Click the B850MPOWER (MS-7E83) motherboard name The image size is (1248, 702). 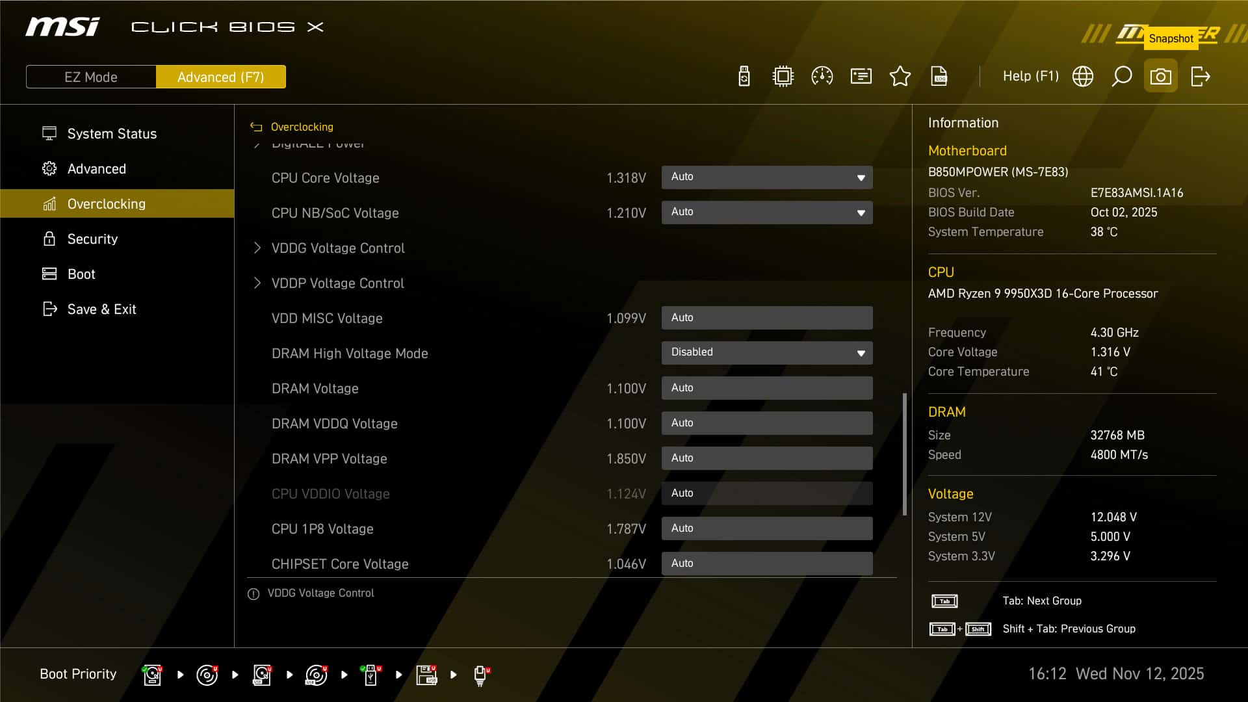tap(998, 172)
